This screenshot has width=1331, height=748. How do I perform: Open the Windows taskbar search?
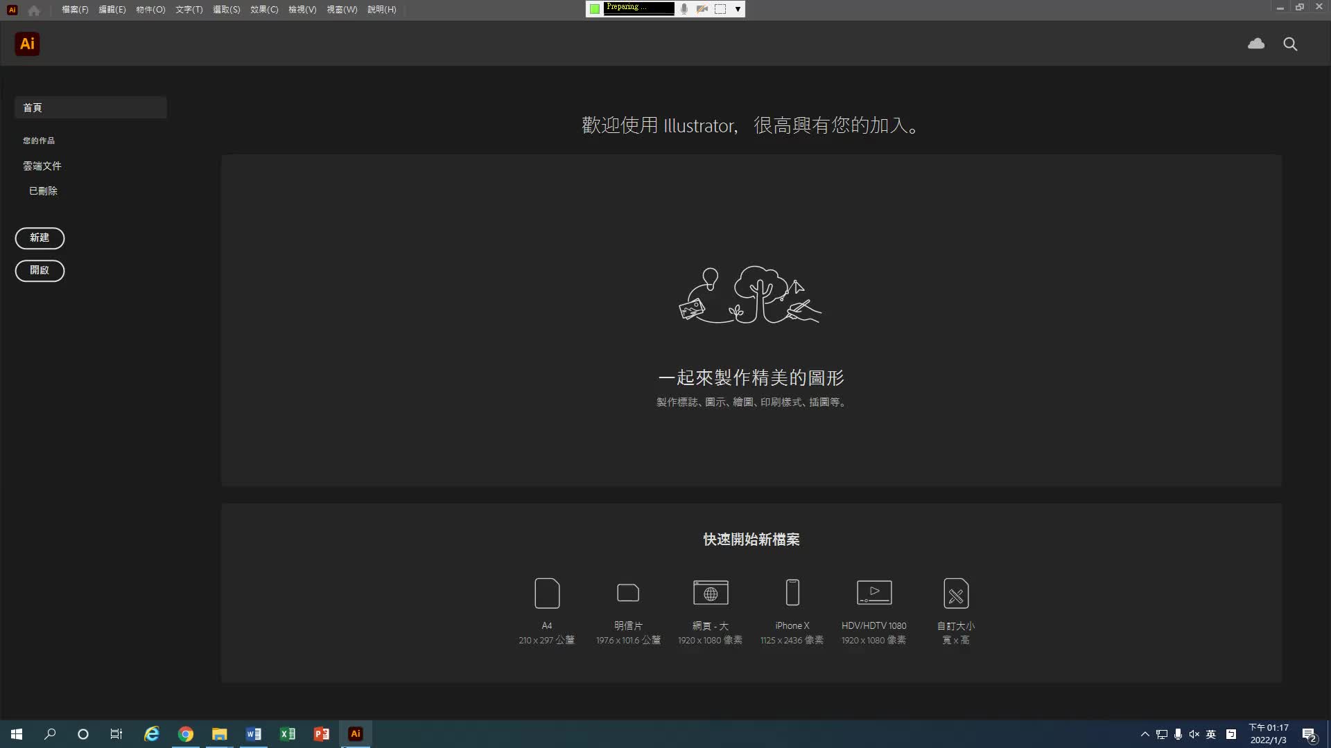click(50, 734)
